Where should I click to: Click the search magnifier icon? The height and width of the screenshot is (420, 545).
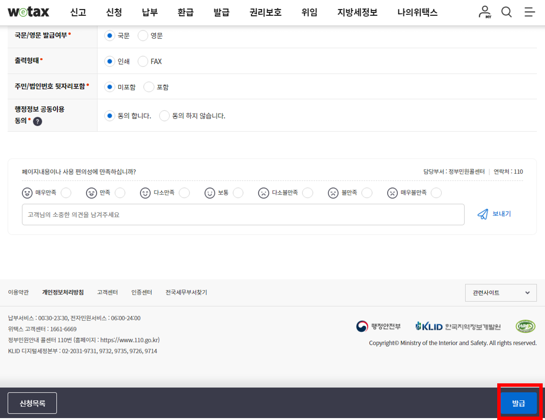[507, 12]
